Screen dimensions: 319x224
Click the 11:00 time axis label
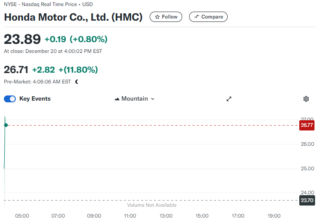(130, 216)
